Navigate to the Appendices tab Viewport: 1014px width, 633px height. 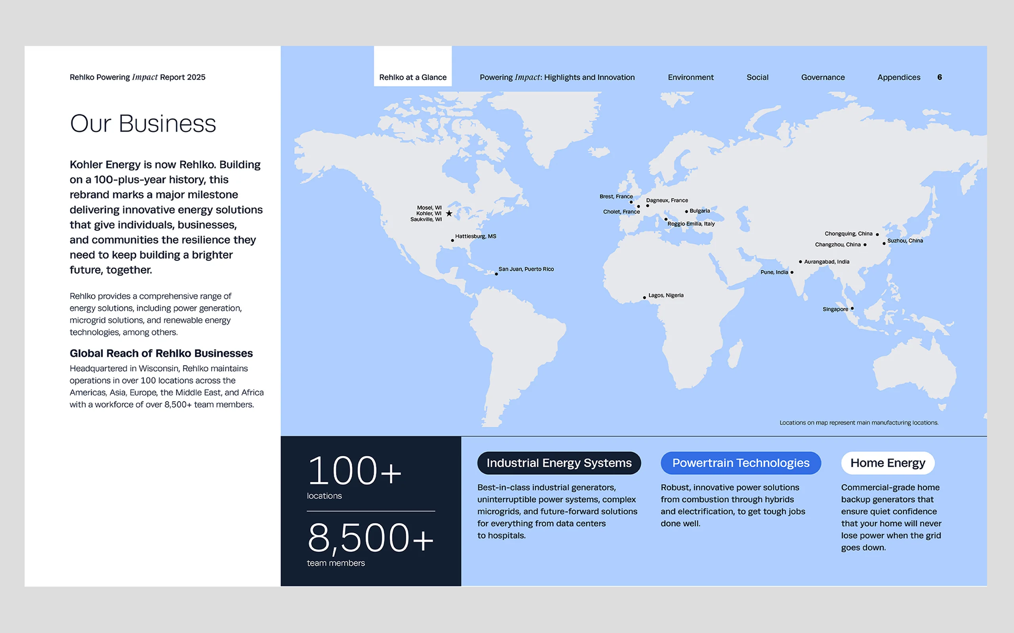(899, 77)
